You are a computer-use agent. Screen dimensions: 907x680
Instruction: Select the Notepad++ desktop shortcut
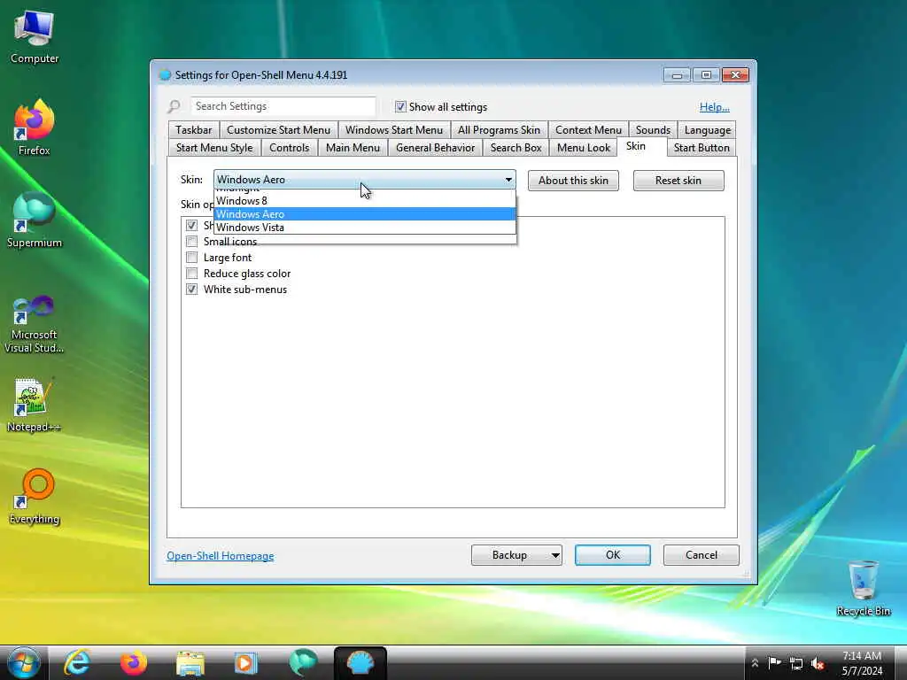[x=35, y=405]
